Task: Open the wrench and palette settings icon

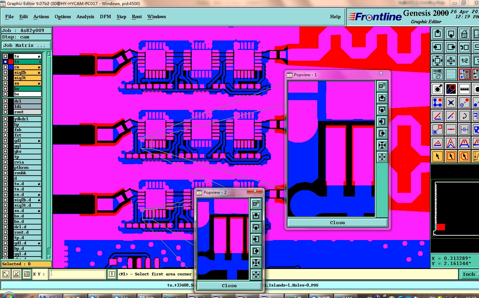Action: point(438,74)
